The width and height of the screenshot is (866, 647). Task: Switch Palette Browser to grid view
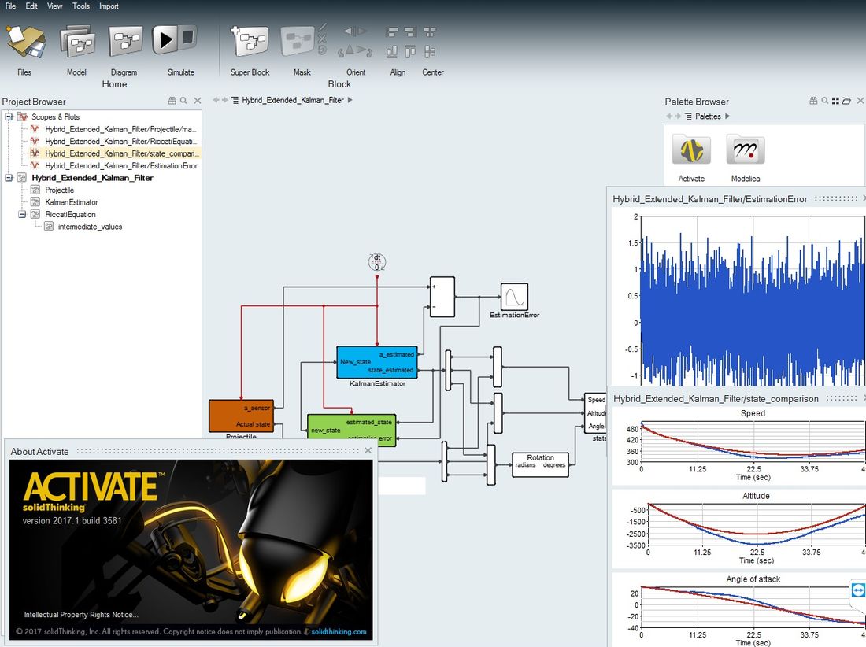click(835, 101)
